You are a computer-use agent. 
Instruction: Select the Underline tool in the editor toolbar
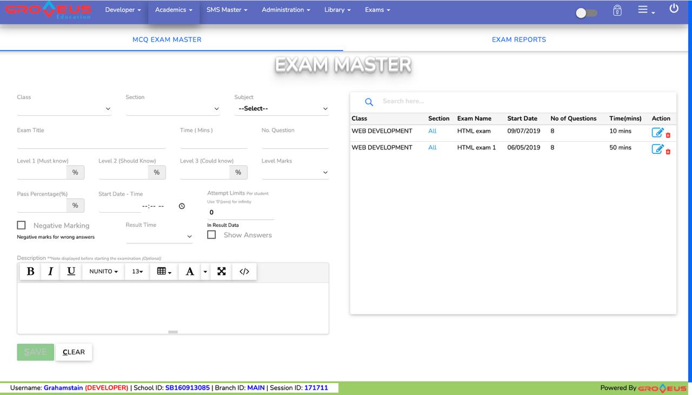[x=71, y=271]
